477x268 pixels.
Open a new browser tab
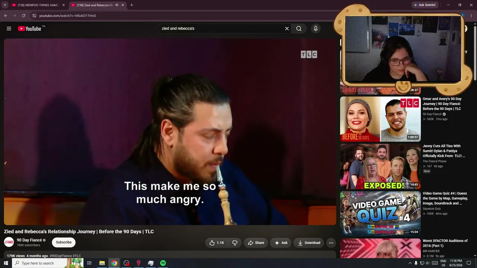pos(132,5)
